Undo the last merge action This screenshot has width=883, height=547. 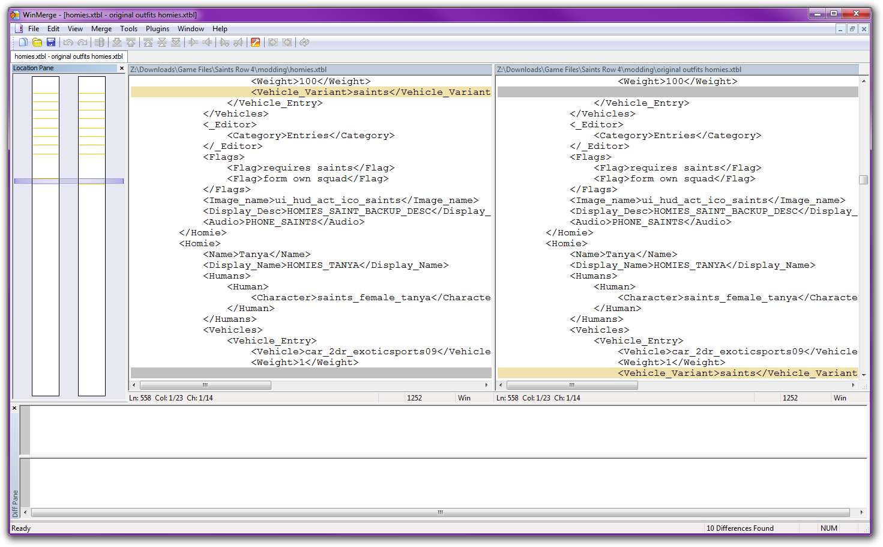click(x=68, y=42)
